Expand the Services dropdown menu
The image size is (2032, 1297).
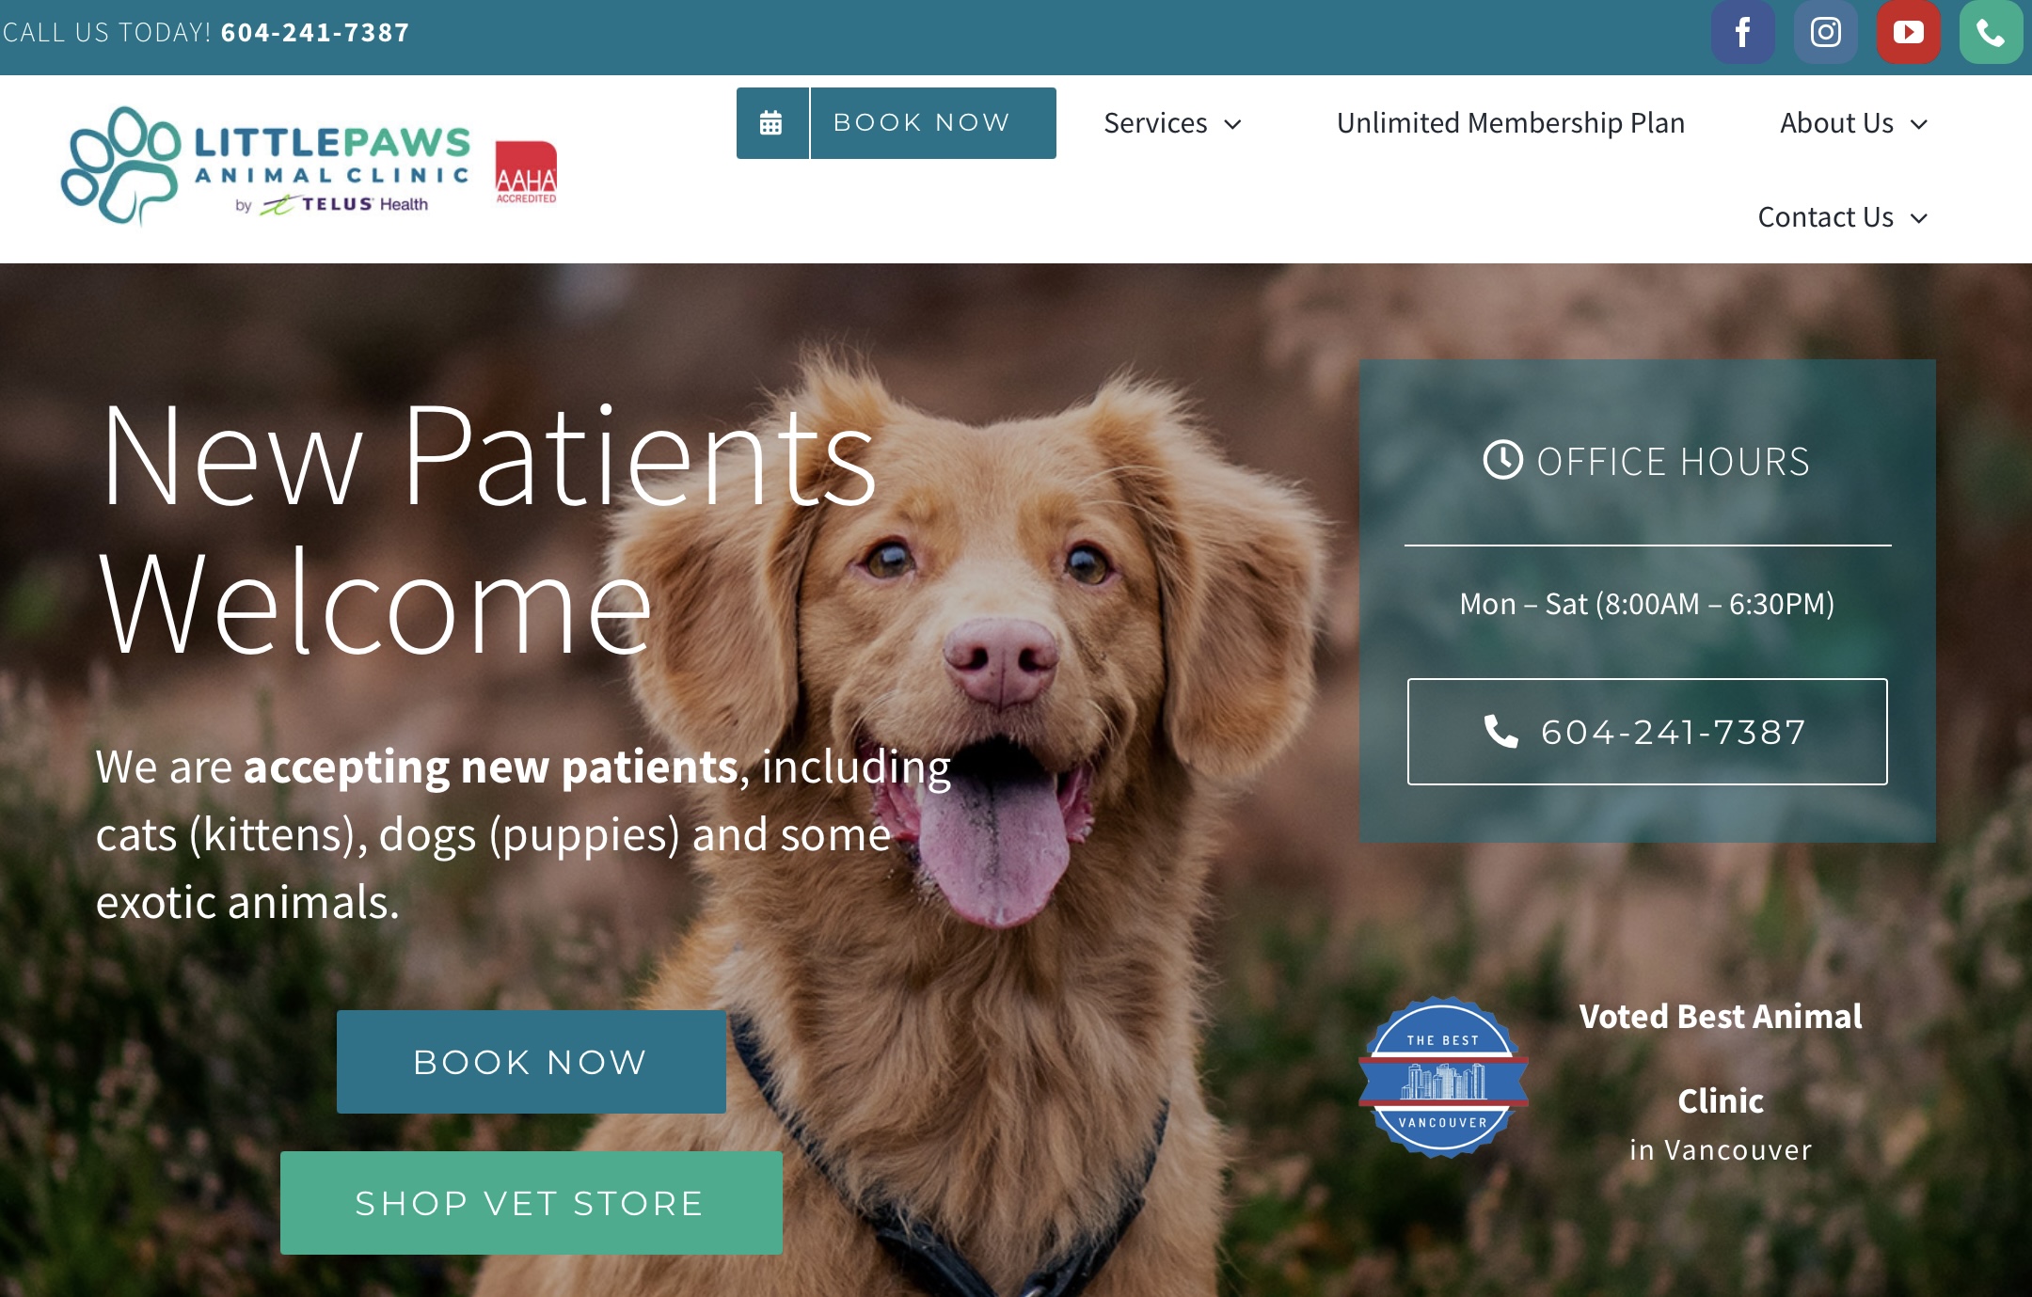1173,123
